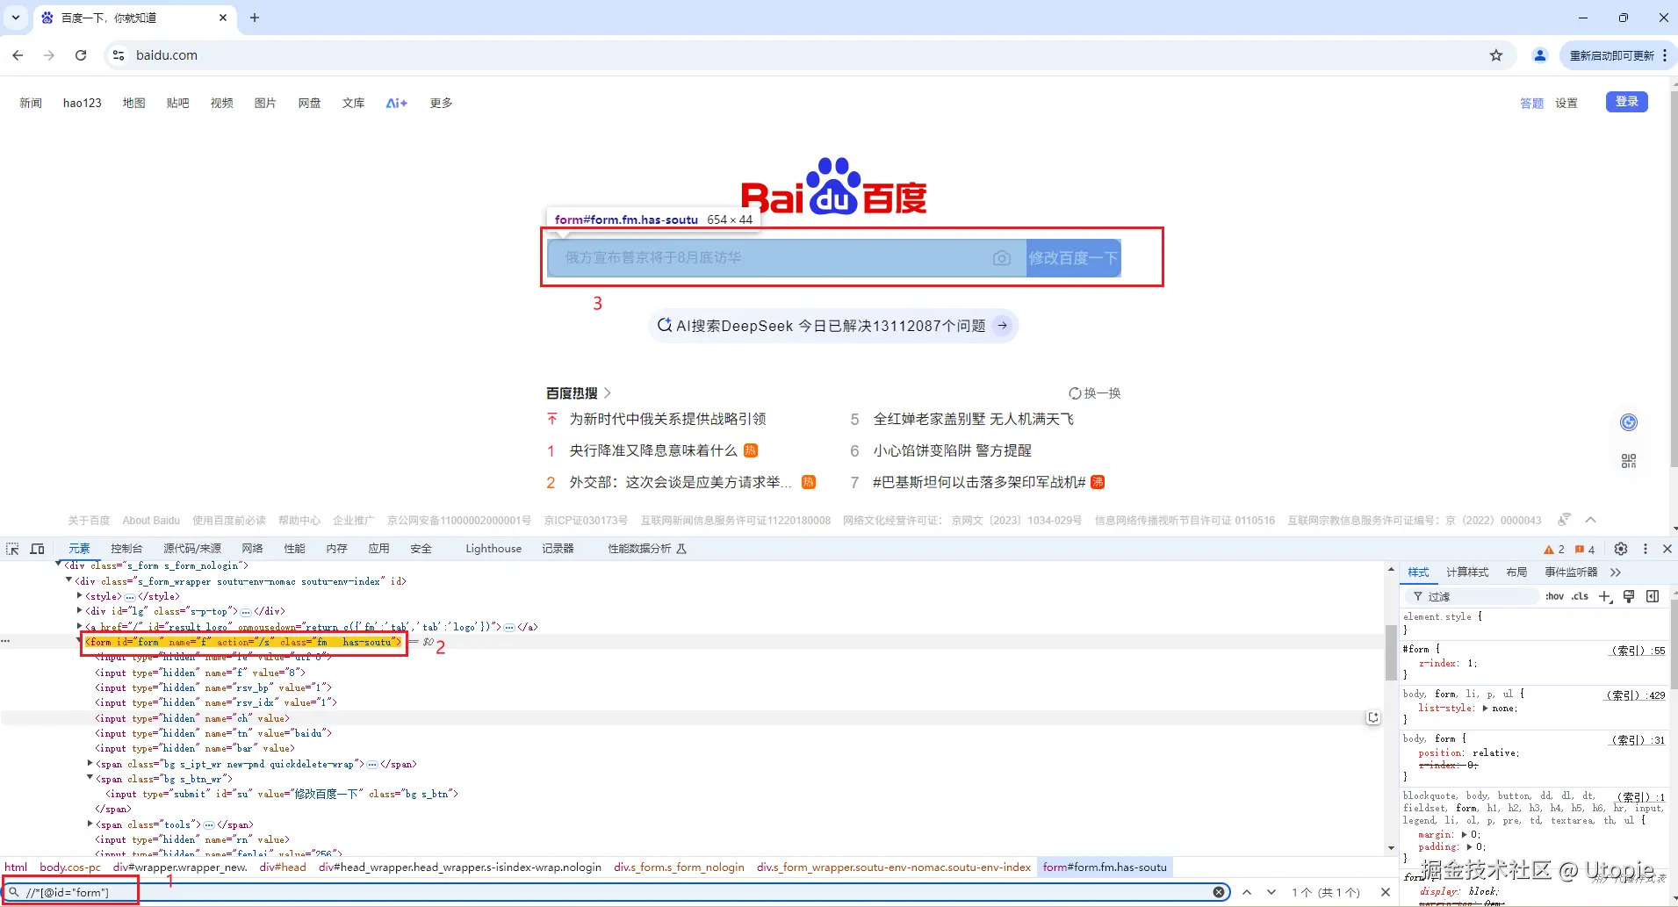This screenshot has width=1678, height=907.
Task: Go to next search result arrow
Action: (1271, 892)
